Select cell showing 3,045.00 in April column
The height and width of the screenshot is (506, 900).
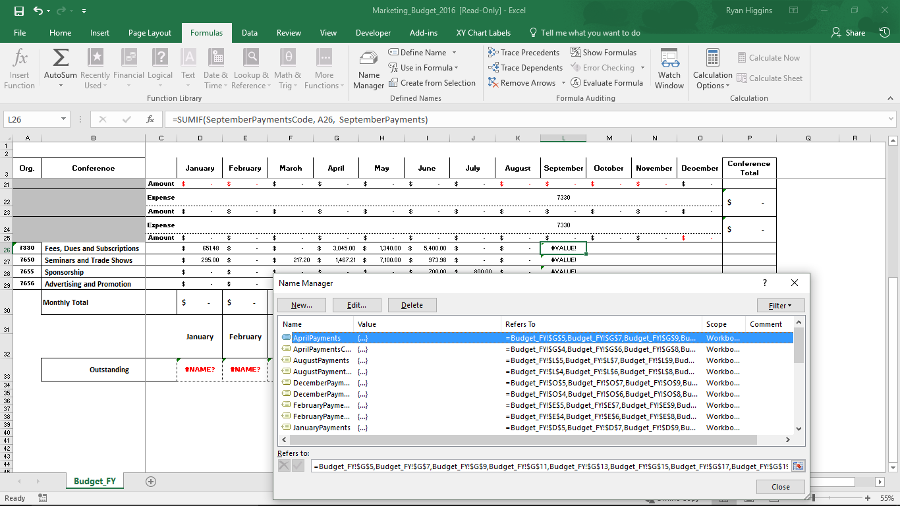(336, 248)
